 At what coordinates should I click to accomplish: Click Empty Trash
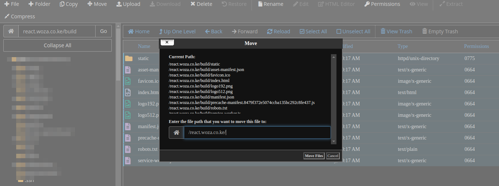click(x=440, y=31)
